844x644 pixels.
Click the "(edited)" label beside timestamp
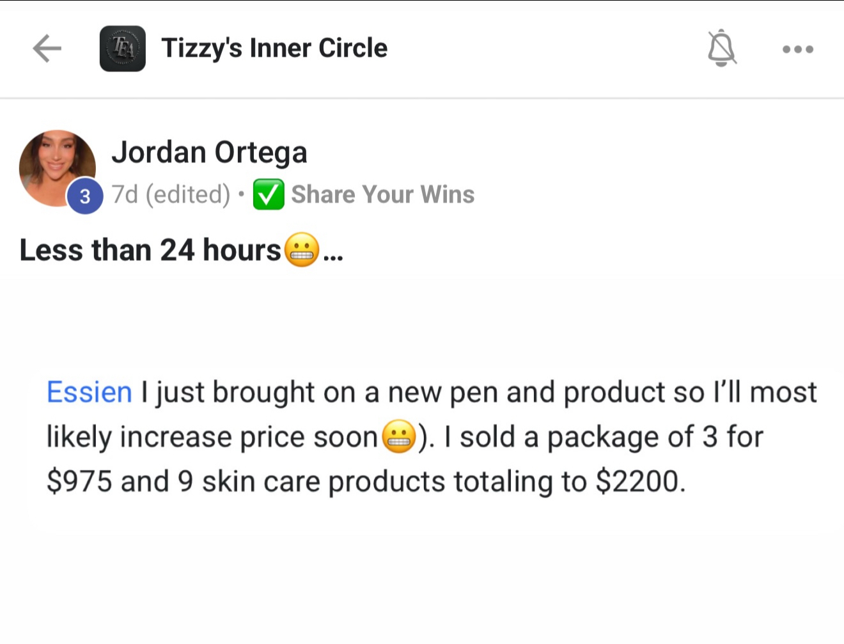click(188, 194)
